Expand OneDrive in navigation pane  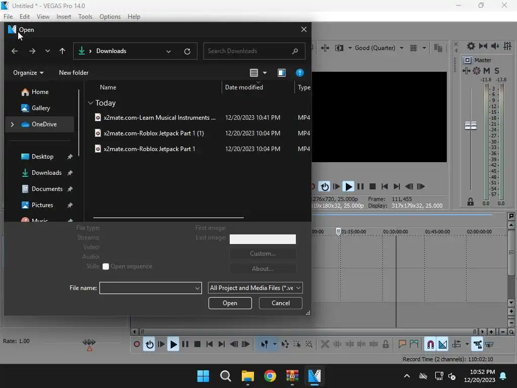pos(12,124)
